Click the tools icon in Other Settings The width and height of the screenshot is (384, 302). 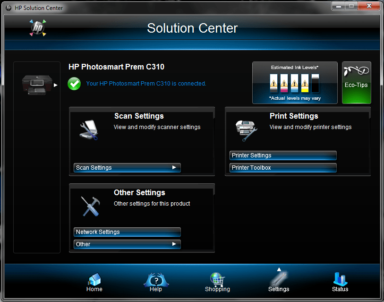pyautogui.click(x=90, y=206)
